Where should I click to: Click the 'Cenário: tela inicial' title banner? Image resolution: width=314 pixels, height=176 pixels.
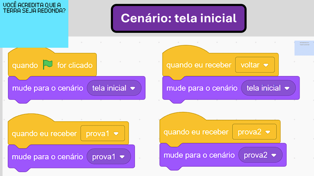tap(179, 18)
